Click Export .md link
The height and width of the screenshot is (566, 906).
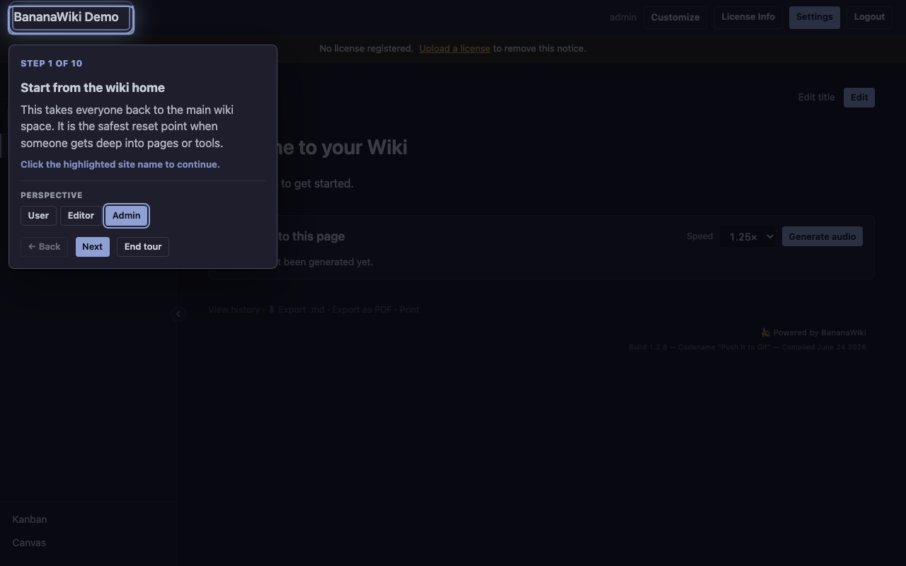tap(296, 310)
